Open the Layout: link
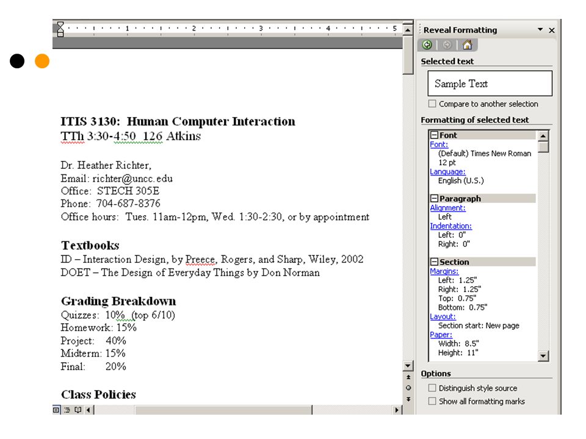Viewport: 586px width, 439px height. point(443,316)
